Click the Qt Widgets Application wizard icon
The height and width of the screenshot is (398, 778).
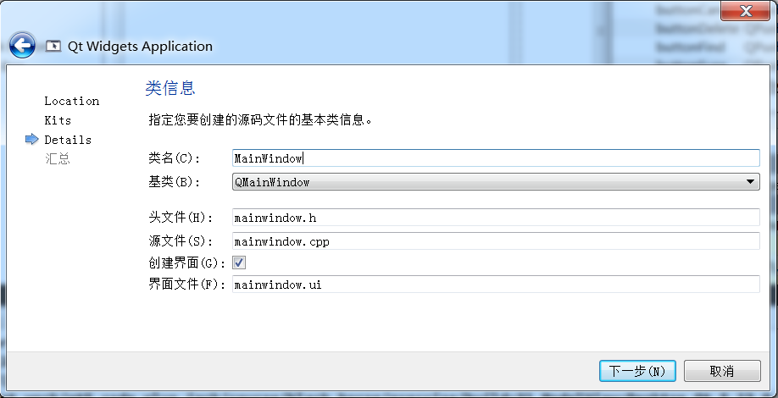coord(53,46)
